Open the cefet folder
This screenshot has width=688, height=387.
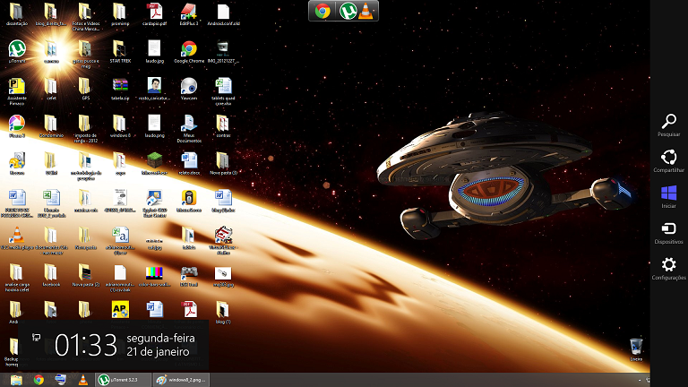(x=51, y=89)
